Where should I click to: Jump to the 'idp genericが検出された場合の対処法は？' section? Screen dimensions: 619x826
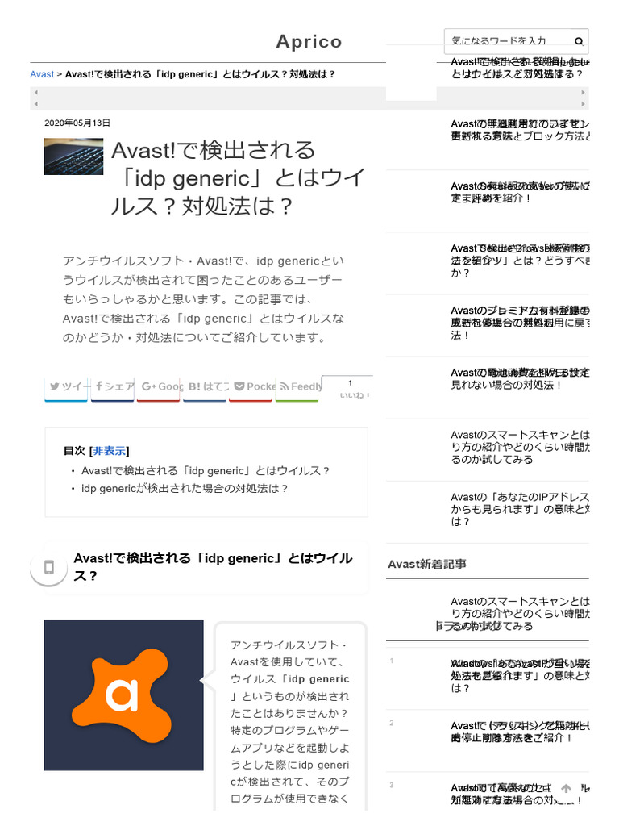pos(185,488)
